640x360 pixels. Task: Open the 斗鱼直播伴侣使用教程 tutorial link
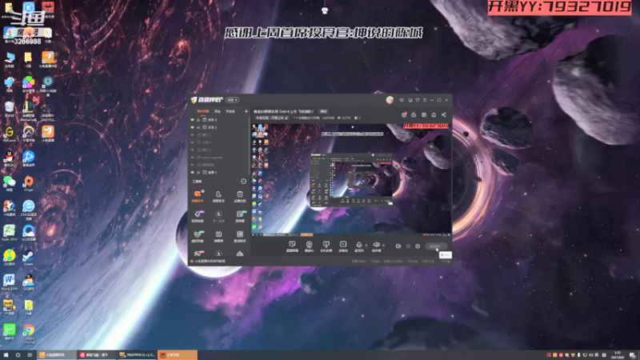coord(210,262)
